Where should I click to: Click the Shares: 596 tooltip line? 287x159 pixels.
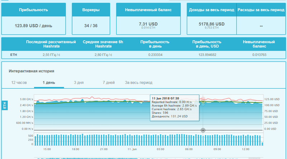[x=160, y=113]
